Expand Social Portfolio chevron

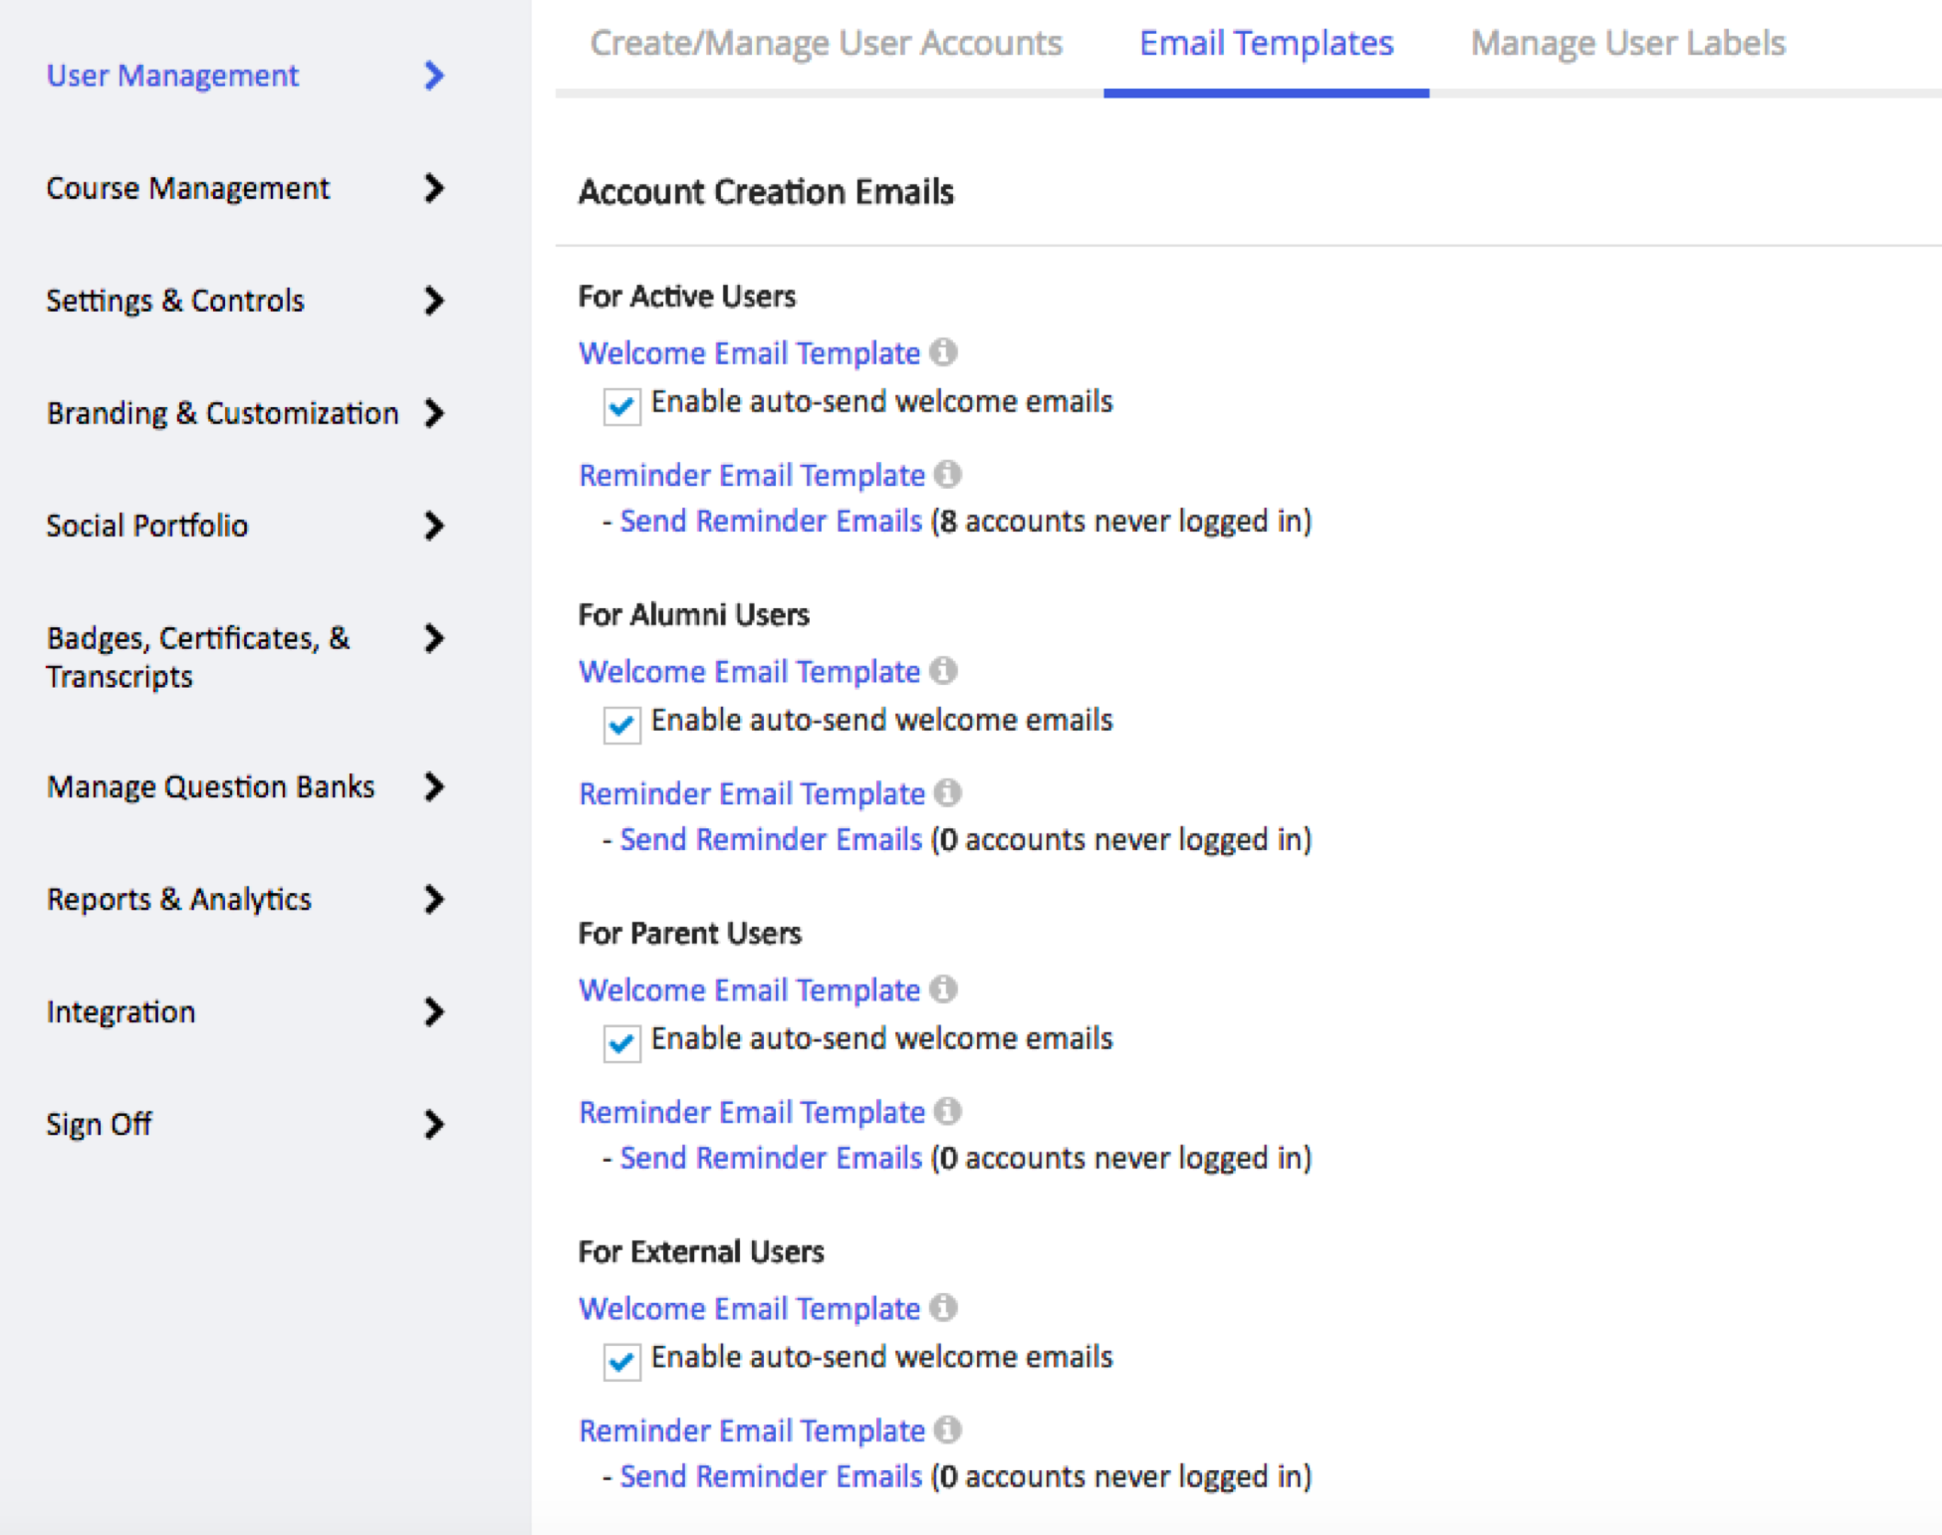[x=433, y=526]
